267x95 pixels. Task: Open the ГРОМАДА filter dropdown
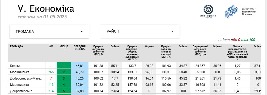49,31
